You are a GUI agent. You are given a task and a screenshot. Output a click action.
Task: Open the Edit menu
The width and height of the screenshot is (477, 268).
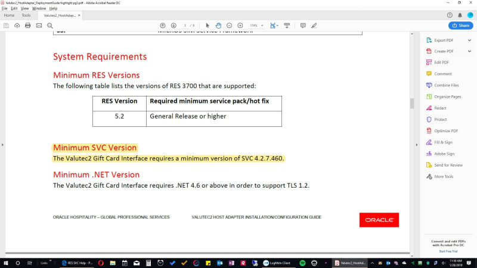pos(14,8)
